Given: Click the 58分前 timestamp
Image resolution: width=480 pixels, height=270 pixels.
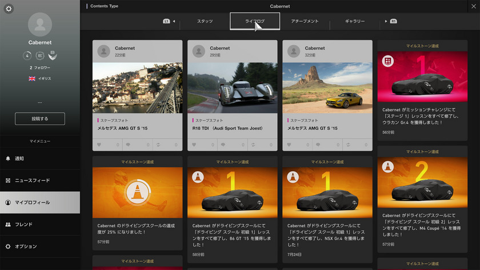Looking at the screenshot, I should point(198,255).
